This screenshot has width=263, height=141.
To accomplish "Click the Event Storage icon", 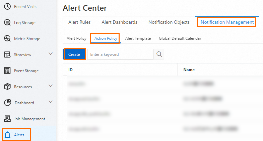I will [7, 70].
